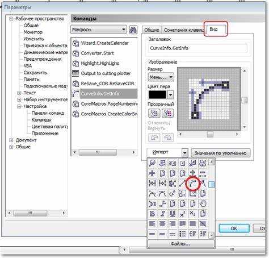269x258 pixels.
Task: Open the Макросы commands dropdown
Action: (x=99, y=30)
